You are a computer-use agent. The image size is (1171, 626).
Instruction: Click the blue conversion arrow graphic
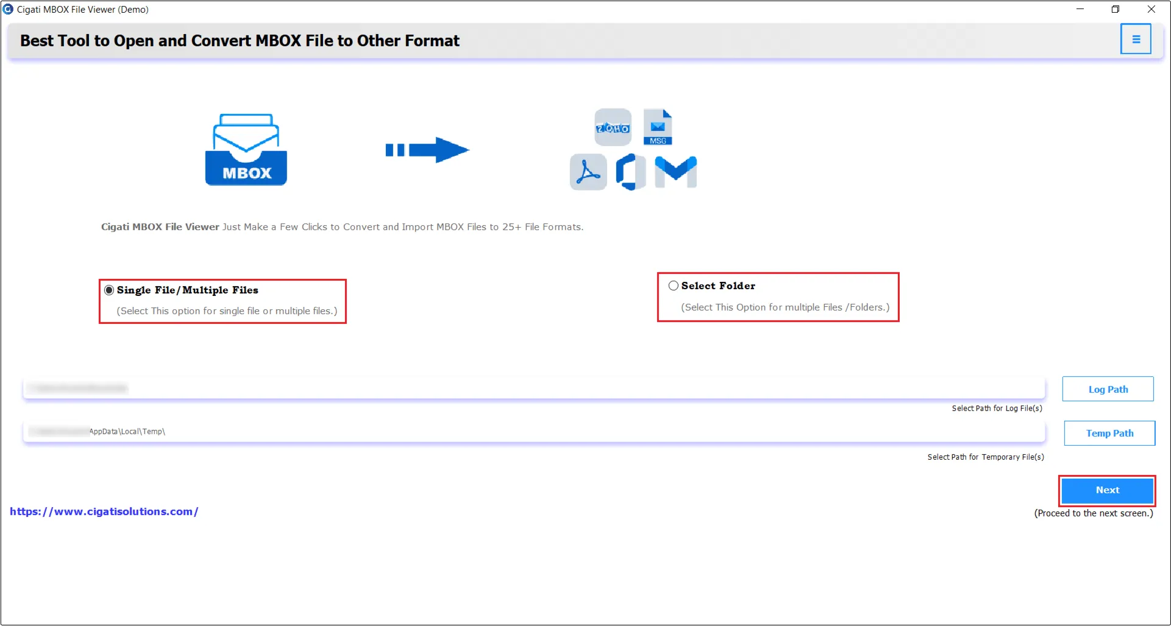427,150
